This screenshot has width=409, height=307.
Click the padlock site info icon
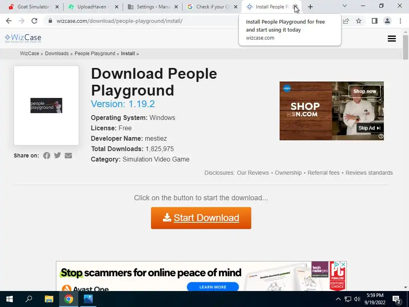point(50,21)
